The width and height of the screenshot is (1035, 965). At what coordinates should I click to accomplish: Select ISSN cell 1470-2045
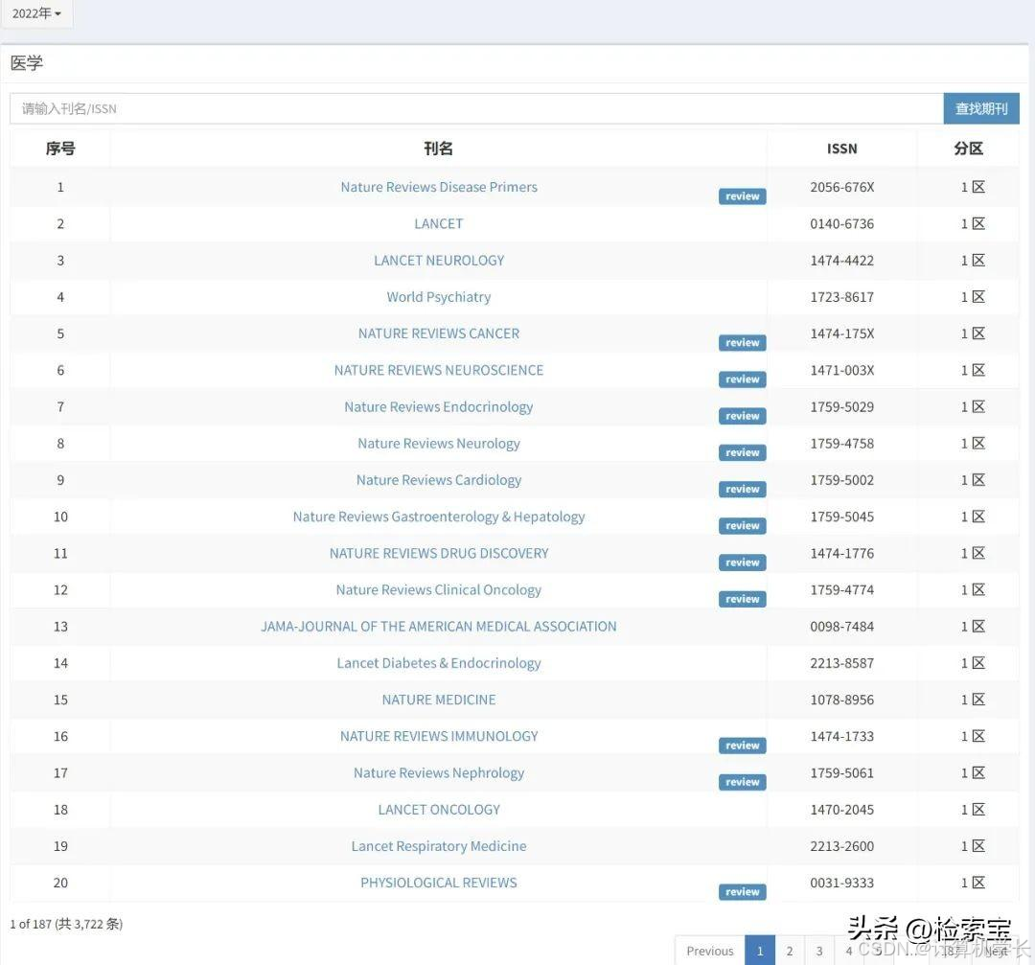point(842,809)
